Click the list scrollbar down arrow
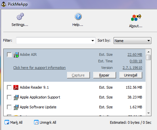This screenshot has width=157, height=130. pyautogui.click(x=148, y=113)
